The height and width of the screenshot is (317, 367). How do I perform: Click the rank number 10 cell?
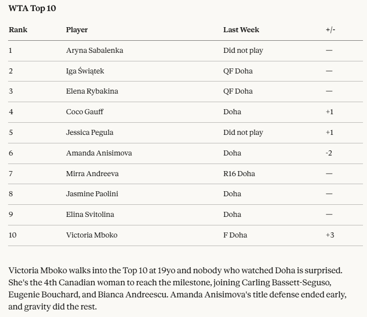pos(13,235)
